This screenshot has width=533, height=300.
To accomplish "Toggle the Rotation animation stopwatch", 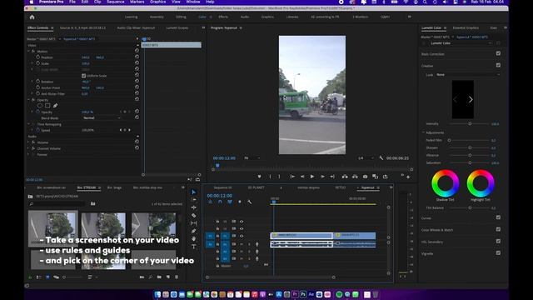I will click(x=37, y=82).
